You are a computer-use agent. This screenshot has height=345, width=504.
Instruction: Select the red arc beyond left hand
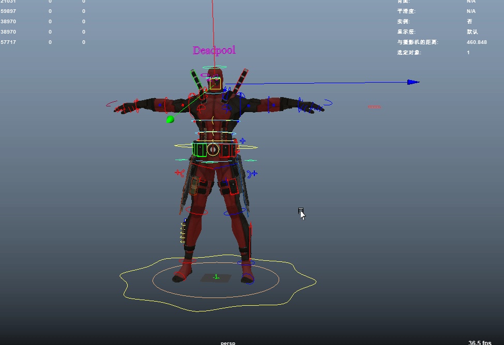coord(112,103)
